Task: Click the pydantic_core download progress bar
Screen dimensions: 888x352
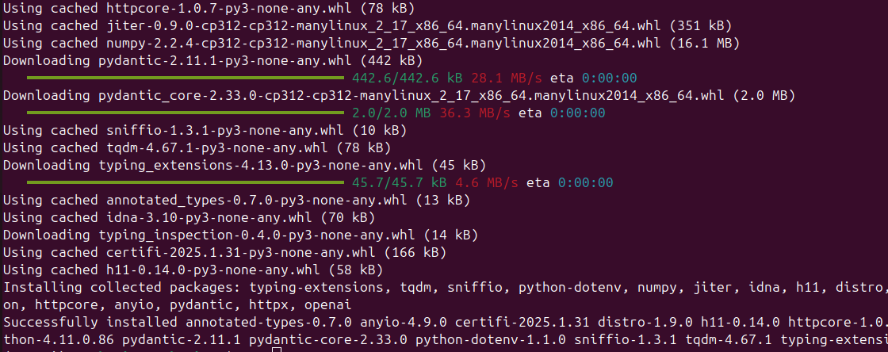Action: (x=186, y=113)
